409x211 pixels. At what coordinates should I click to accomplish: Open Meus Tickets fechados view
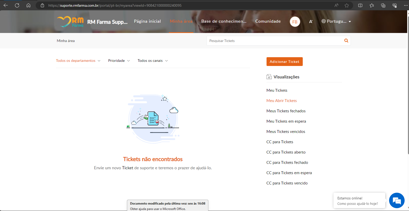coord(286,111)
